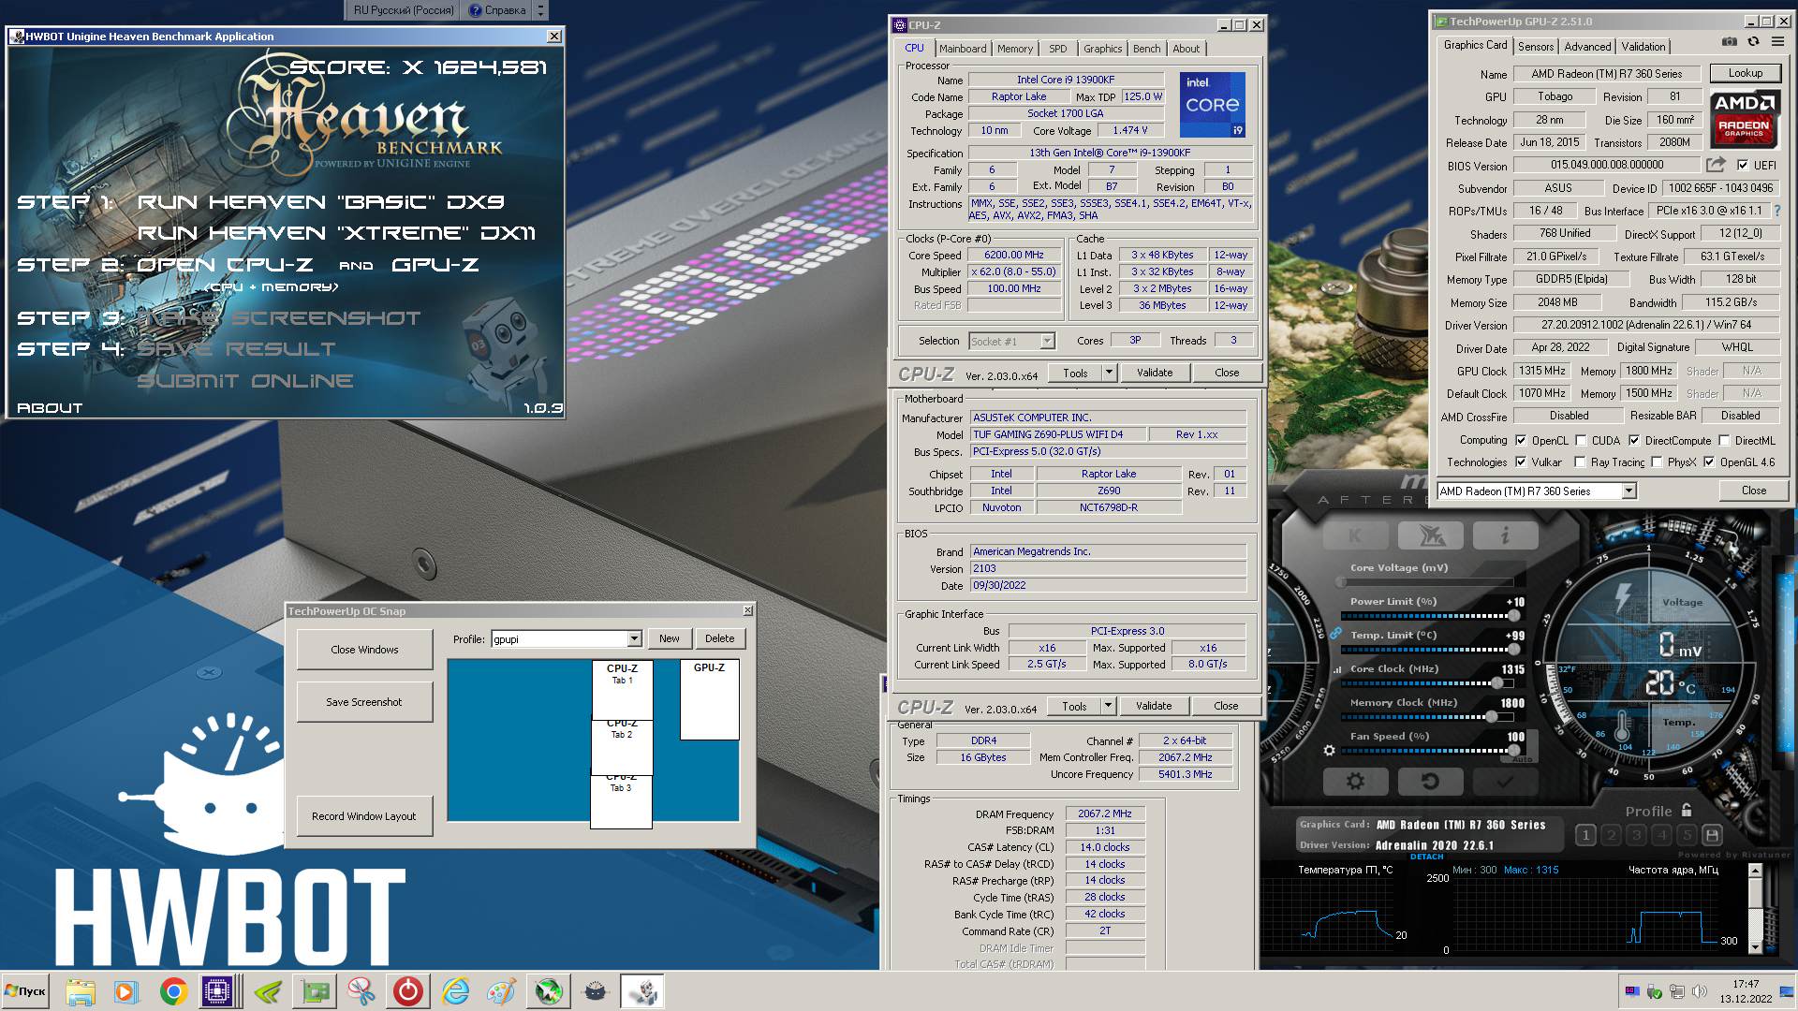Switch to the CPU-Z SPD tab

pyautogui.click(x=1057, y=49)
